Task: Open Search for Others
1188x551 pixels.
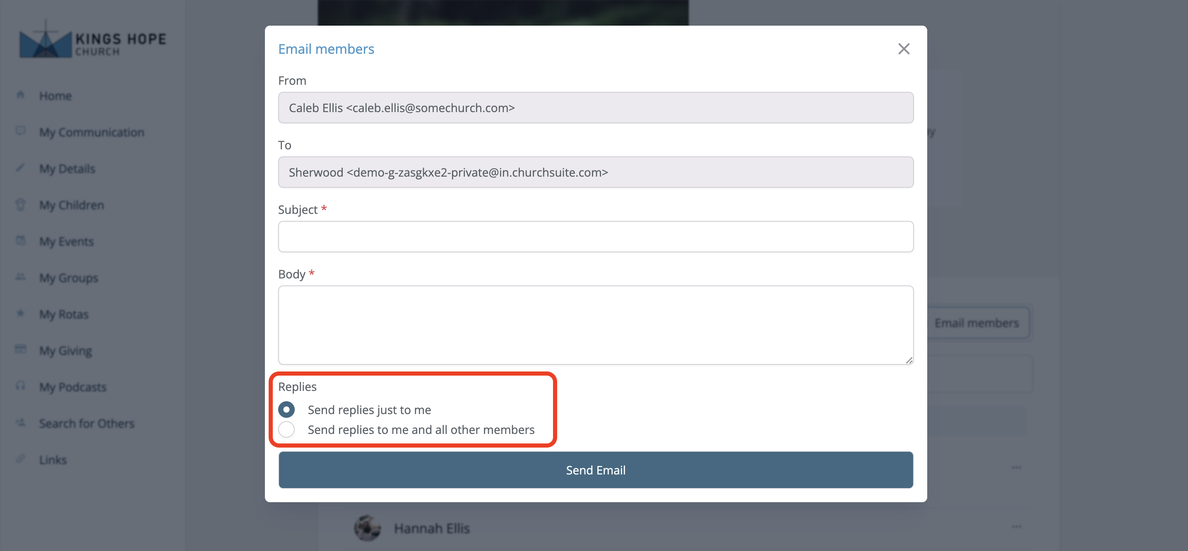Action: (87, 424)
